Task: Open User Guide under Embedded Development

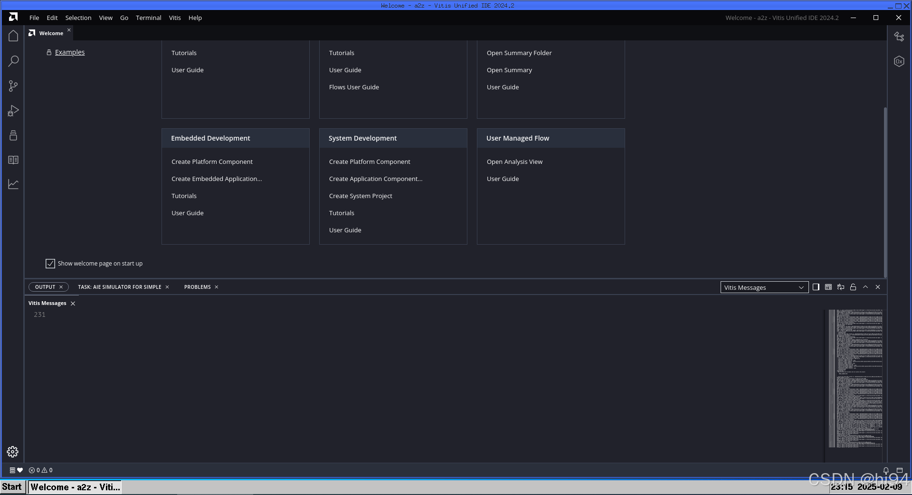Action: coord(188,213)
